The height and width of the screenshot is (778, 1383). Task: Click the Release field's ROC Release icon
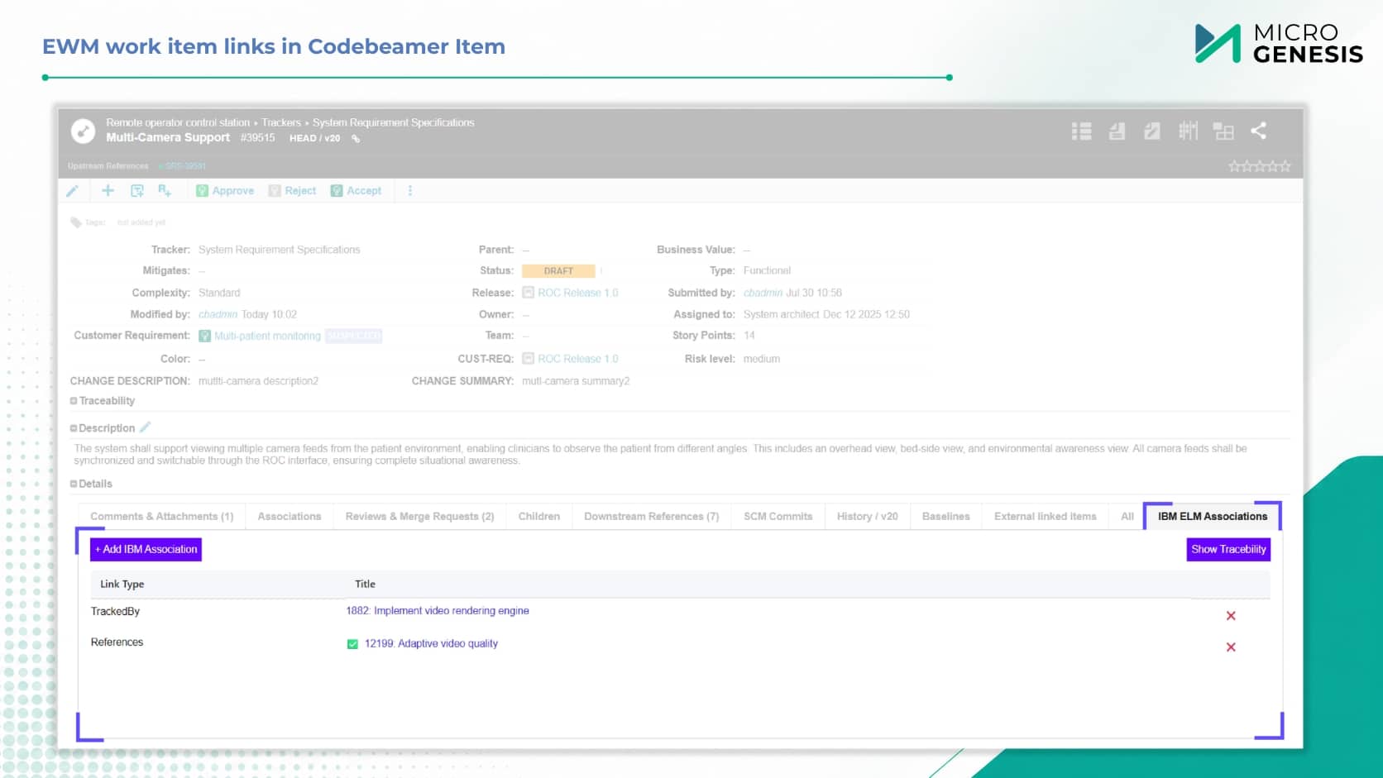click(x=528, y=293)
